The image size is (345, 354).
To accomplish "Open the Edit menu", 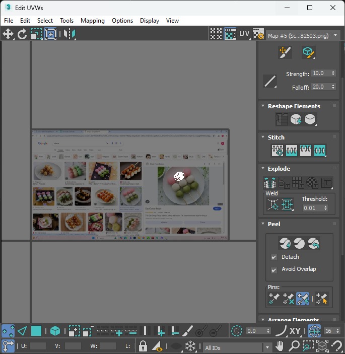I will click(x=25, y=21).
